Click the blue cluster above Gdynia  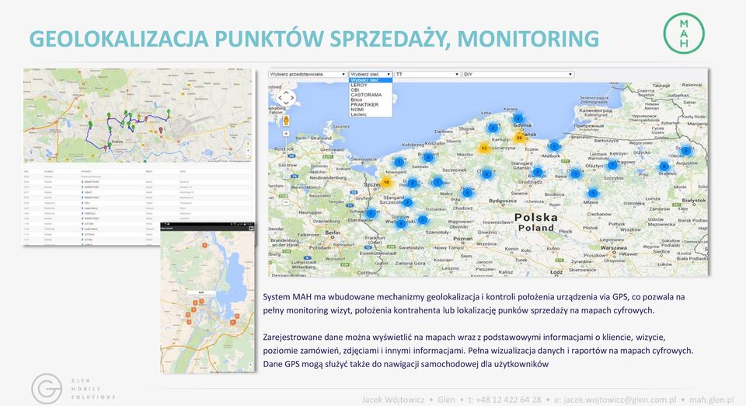tap(518, 118)
